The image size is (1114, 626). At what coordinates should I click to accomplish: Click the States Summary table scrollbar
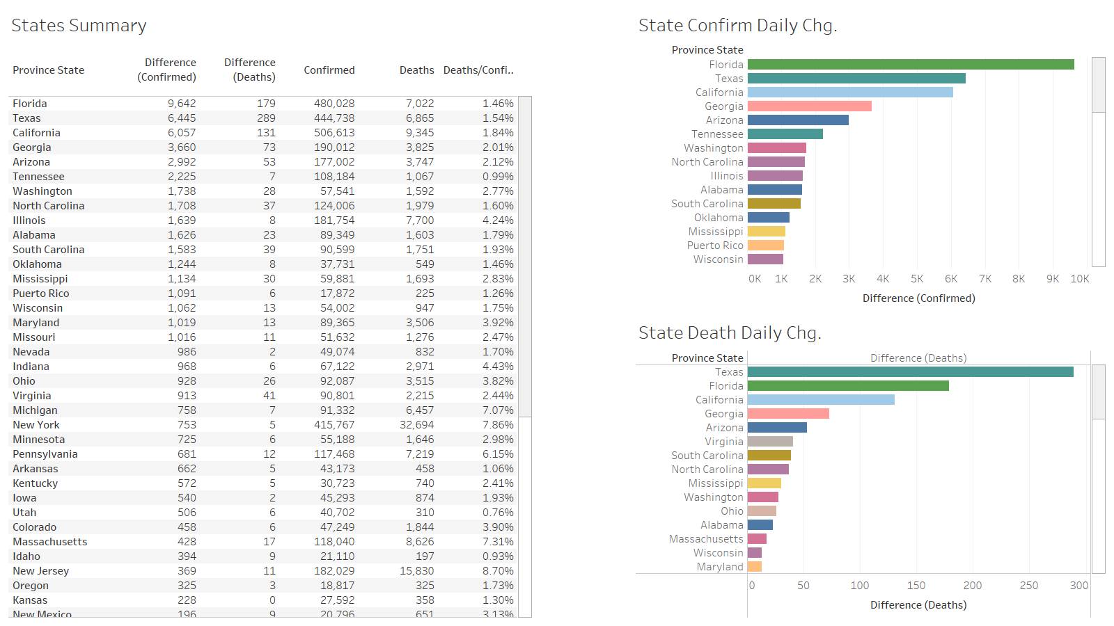point(525,257)
